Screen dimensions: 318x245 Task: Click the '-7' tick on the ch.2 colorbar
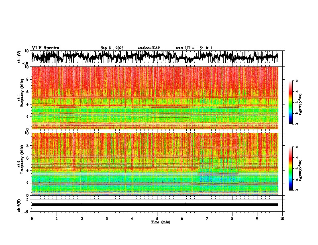[296, 190]
